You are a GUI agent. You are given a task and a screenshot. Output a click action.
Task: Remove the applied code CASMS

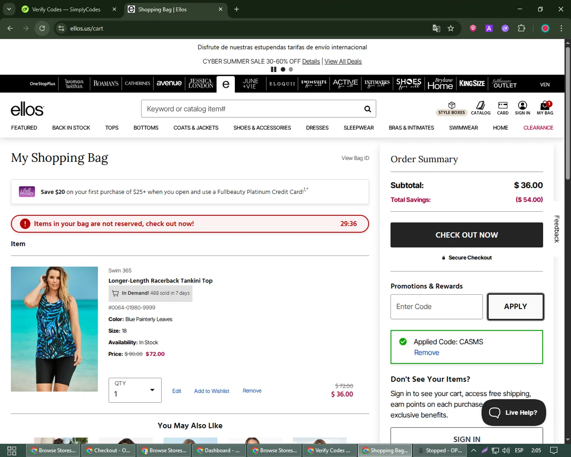[426, 353]
